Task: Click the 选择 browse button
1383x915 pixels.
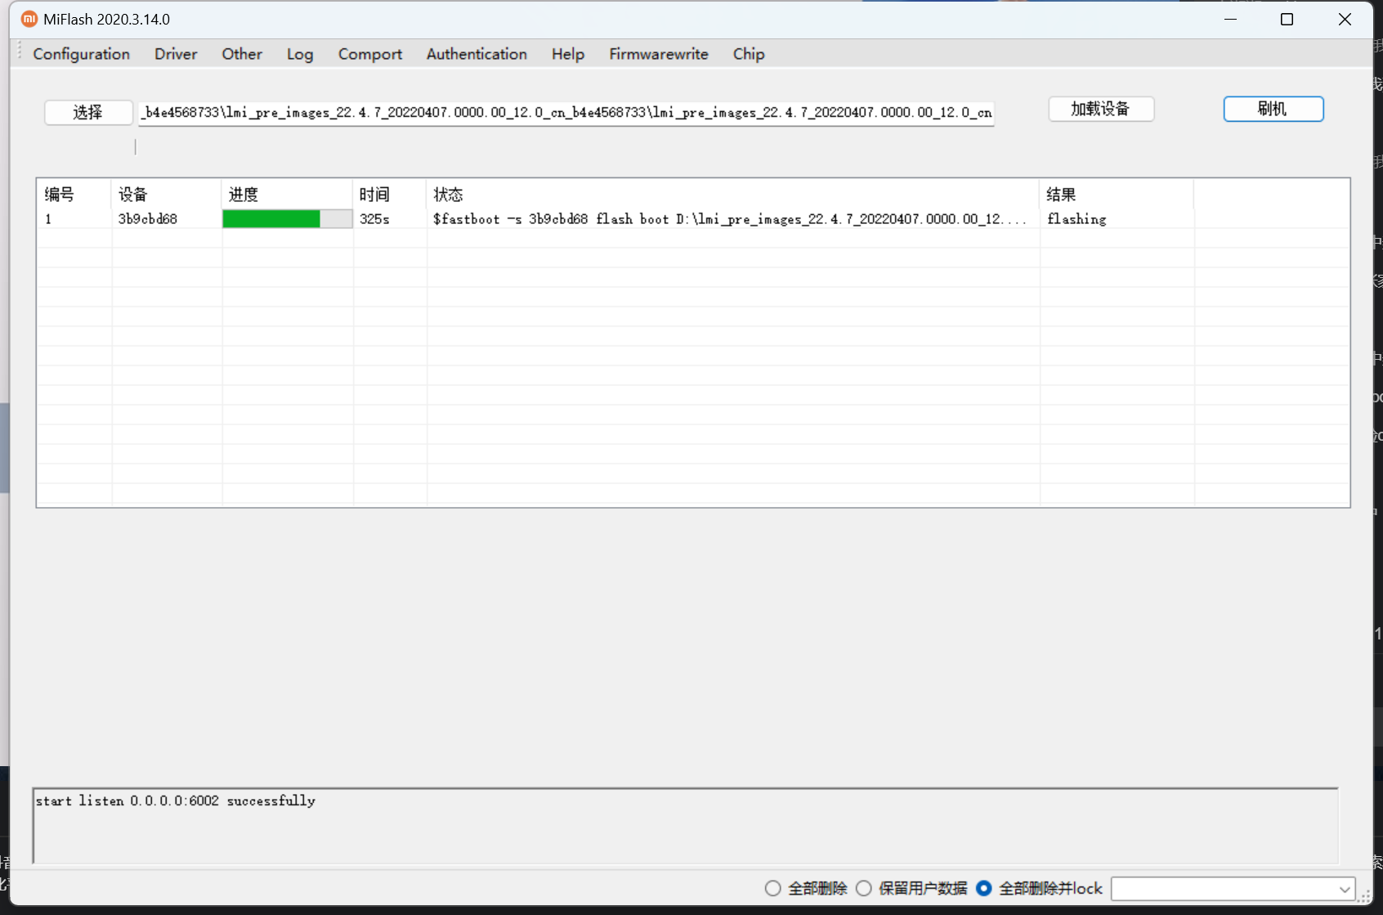Action: (88, 112)
